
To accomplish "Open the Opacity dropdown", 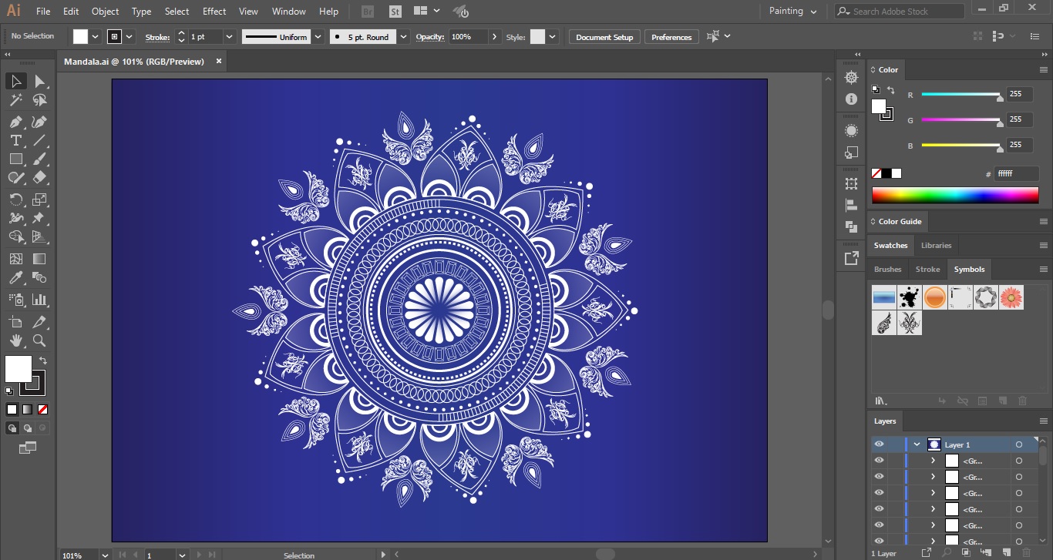I will tap(493, 36).
